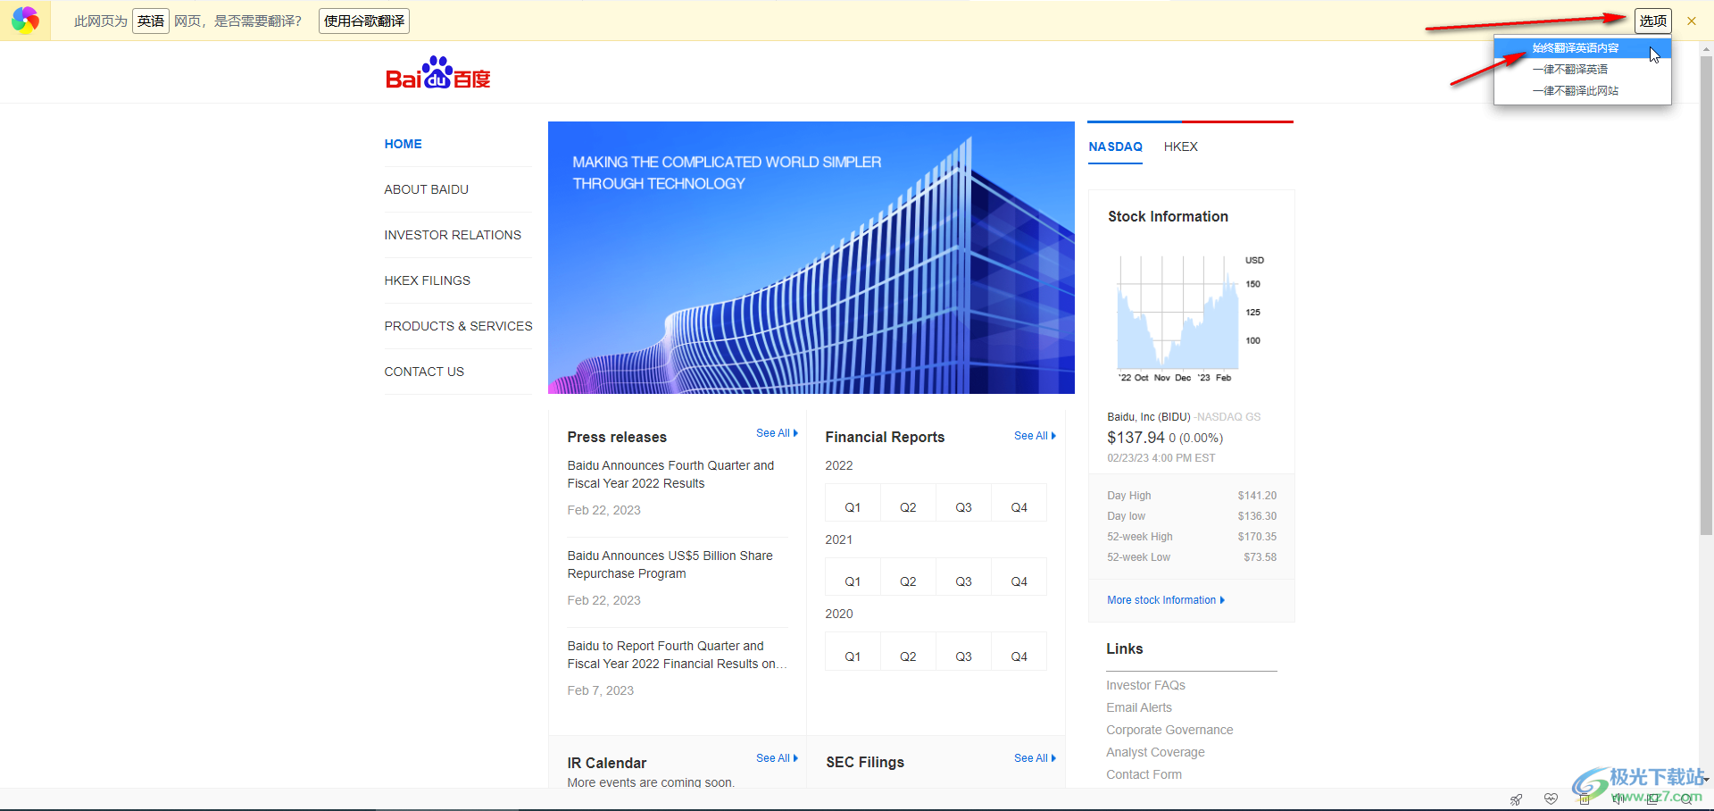Open the 英语 language selector

151,21
